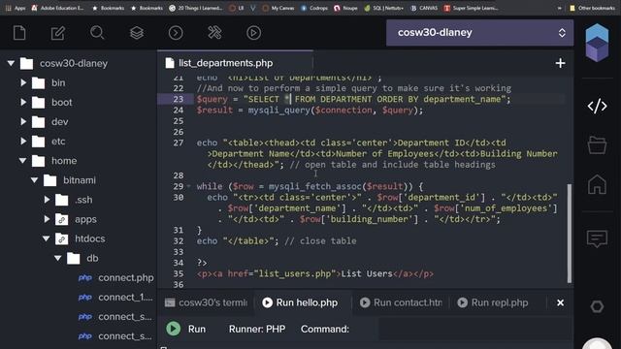Expand the apps folder
The width and height of the screenshot is (621, 349).
tap(47, 219)
